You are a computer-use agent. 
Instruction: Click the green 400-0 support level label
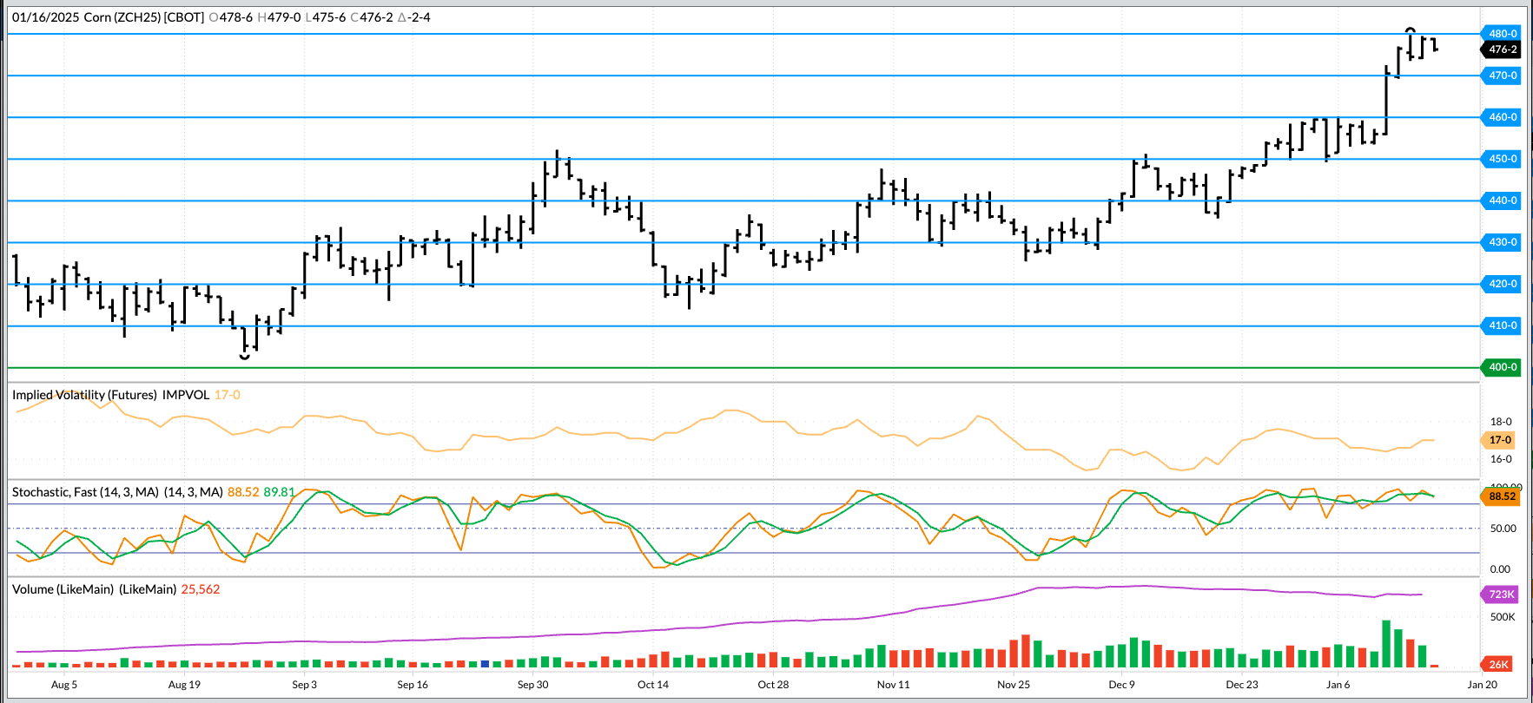pos(1502,367)
